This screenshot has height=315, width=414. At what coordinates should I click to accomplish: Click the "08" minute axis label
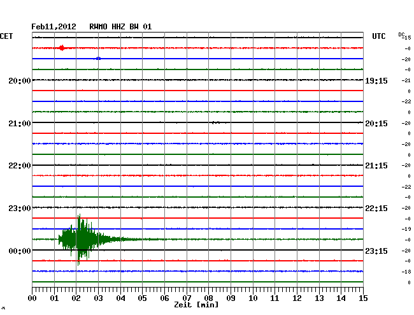pos(208,298)
